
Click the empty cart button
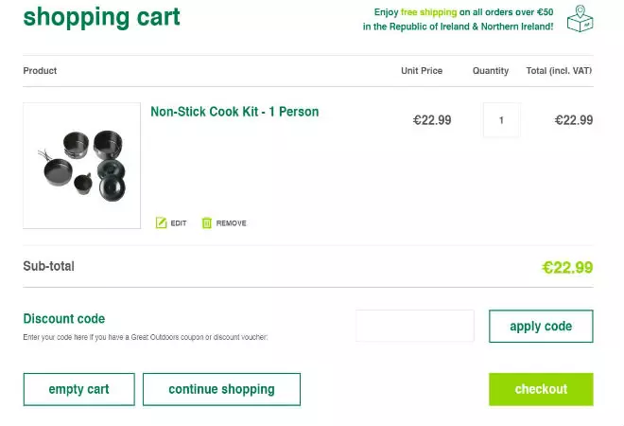[x=79, y=389]
